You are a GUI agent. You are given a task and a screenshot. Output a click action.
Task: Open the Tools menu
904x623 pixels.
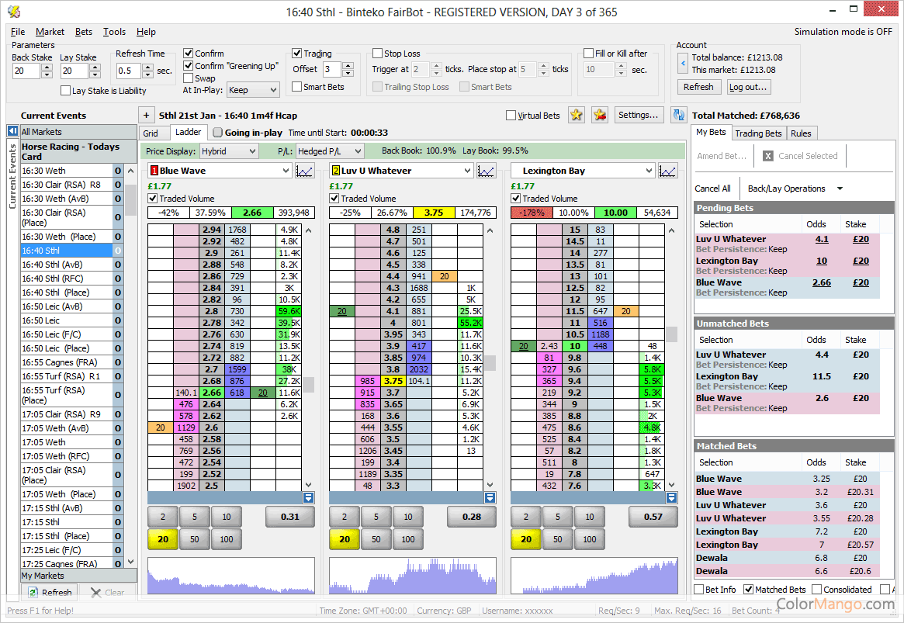tap(114, 32)
